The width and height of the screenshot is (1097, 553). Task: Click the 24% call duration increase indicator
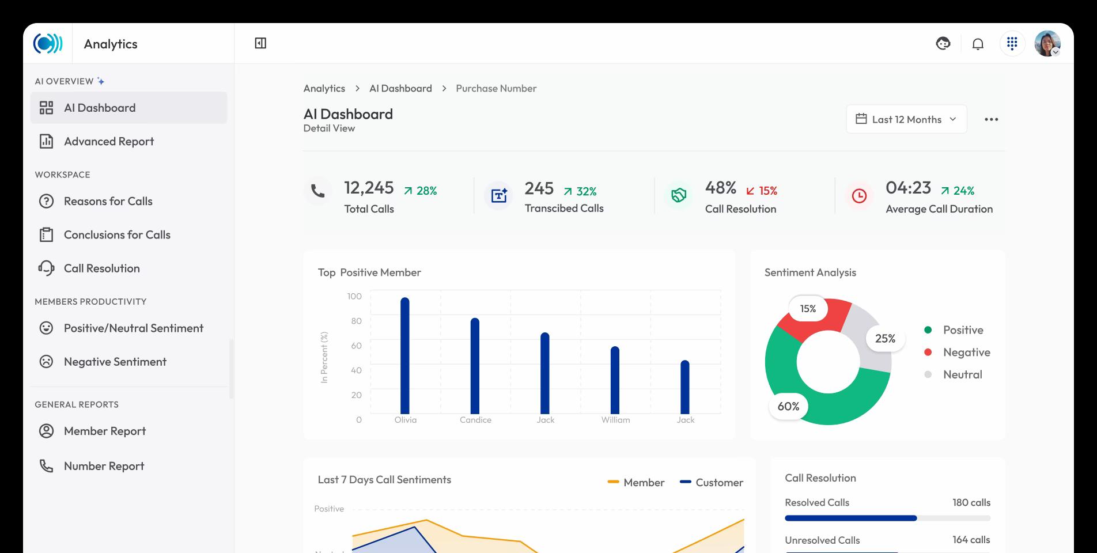[x=958, y=191]
